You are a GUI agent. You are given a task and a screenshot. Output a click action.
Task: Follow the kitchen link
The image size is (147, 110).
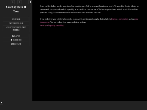click(114, 19)
